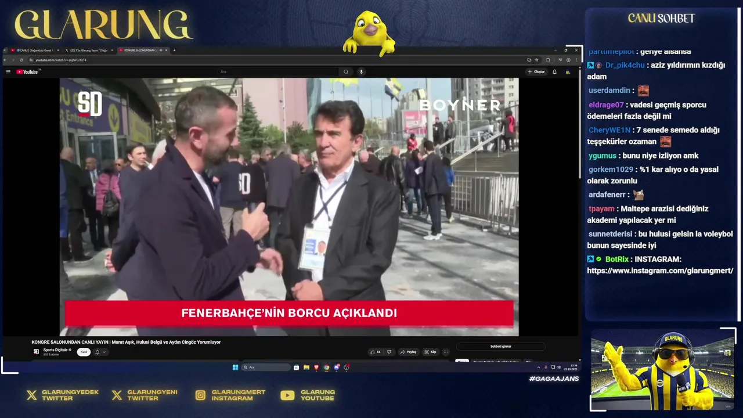Screen dimensions: 743x418
Task: Click username Dr_pik4chu in chat
Action: point(625,65)
